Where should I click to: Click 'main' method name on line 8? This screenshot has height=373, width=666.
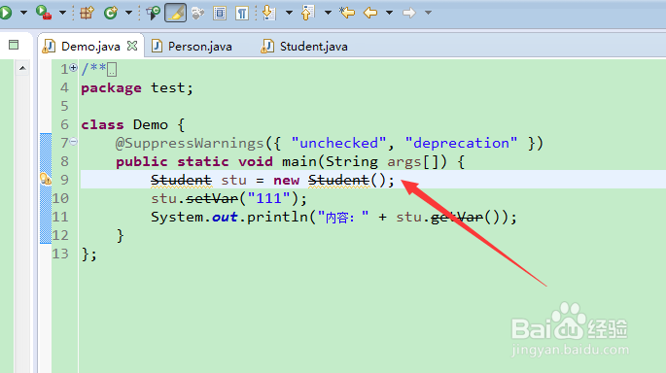click(299, 161)
